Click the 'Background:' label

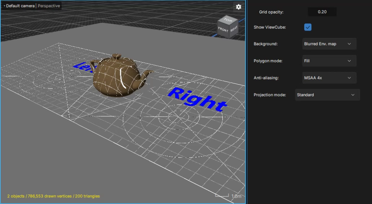[x=266, y=44]
